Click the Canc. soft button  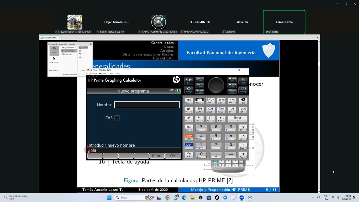coord(157,156)
